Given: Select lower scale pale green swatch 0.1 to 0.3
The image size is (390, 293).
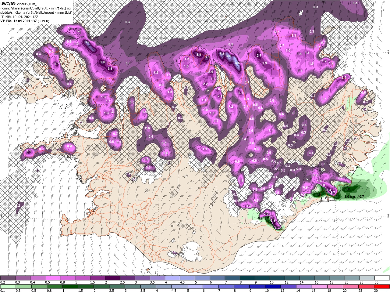Looking at the screenshot, I should [x=8, y=287].
